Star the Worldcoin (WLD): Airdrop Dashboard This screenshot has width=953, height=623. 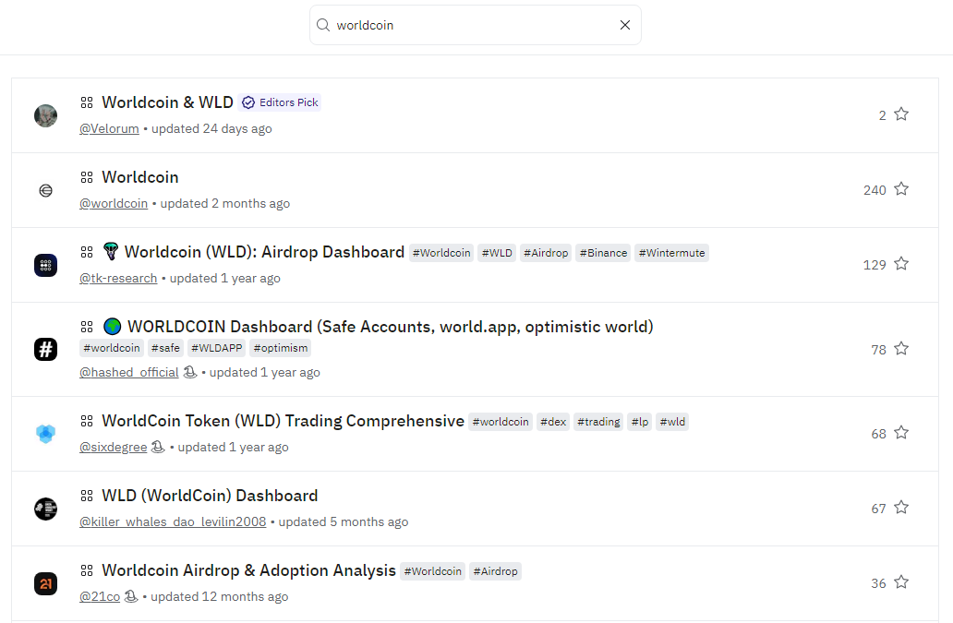[x=901, y=264]
